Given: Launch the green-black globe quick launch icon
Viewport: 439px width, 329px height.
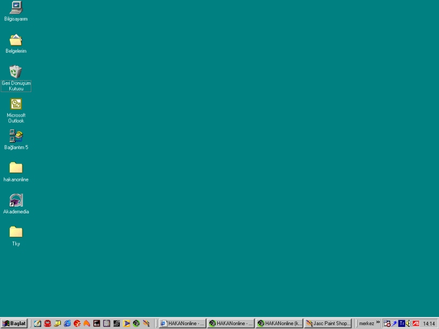Looking at the screenshot, I should pos(136,324).
